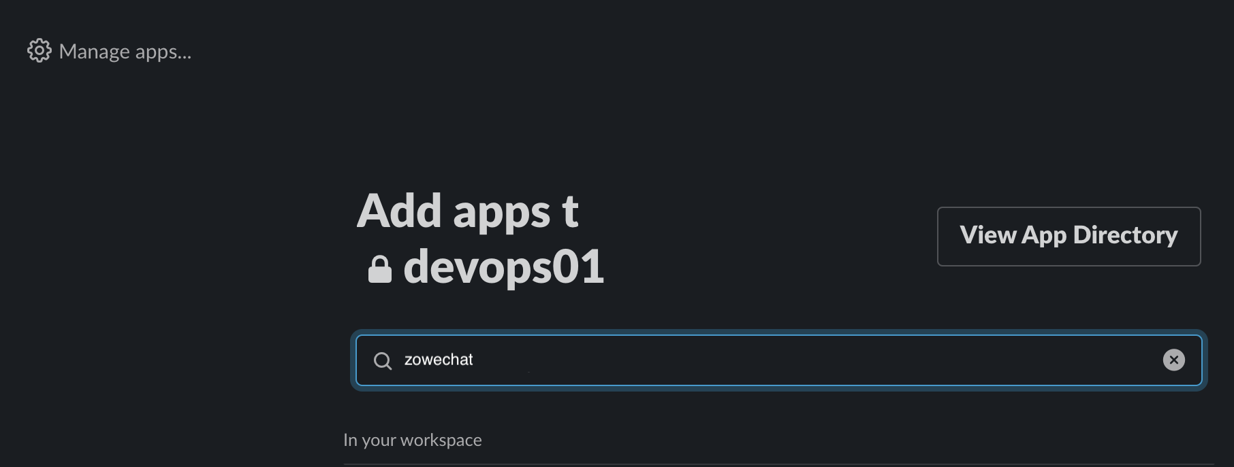
Task: Select the devops01 channel name
Action: pos(503,266)
